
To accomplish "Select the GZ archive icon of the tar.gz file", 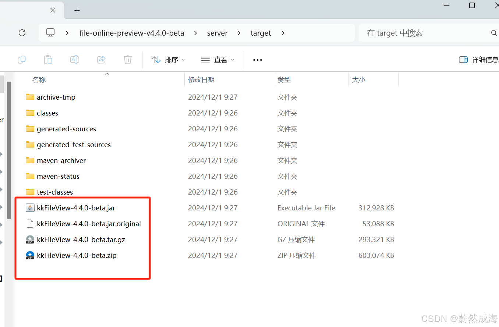I will pos(30,239).
